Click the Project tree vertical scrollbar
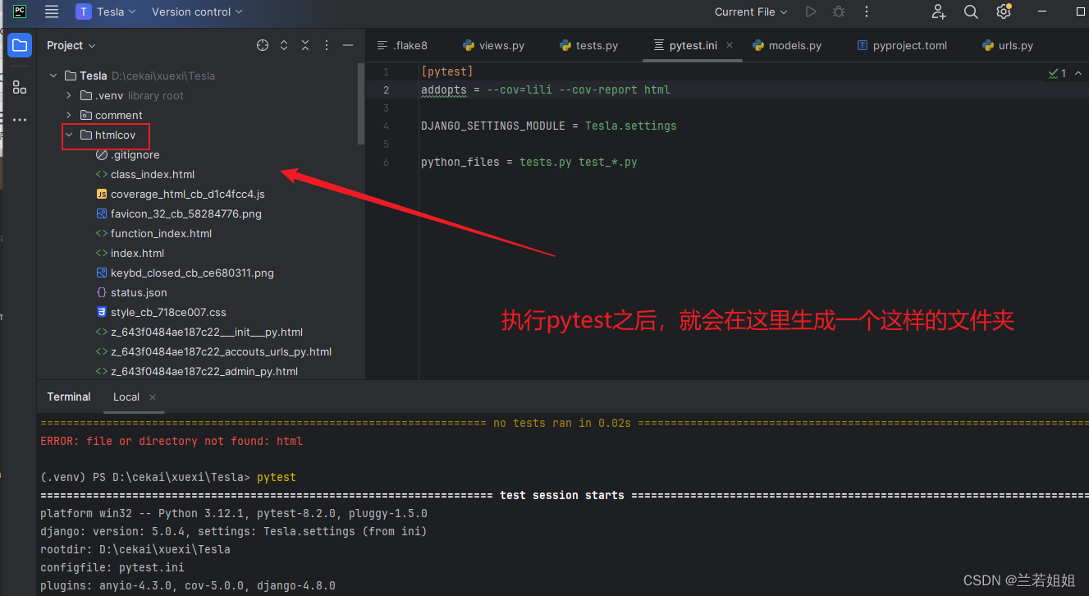This screenshot has height=596, width=1089. (x=361, y=104)
